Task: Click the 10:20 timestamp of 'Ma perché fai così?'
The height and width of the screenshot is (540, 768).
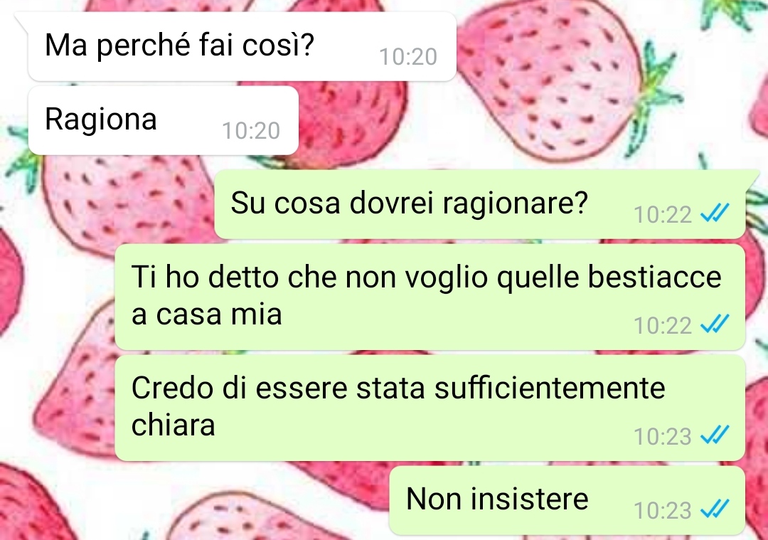Action: coord(408,57)
